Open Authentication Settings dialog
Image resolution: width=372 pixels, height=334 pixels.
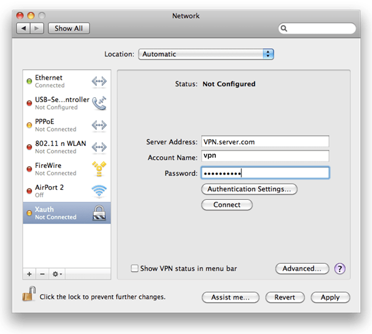coord(249,189)
